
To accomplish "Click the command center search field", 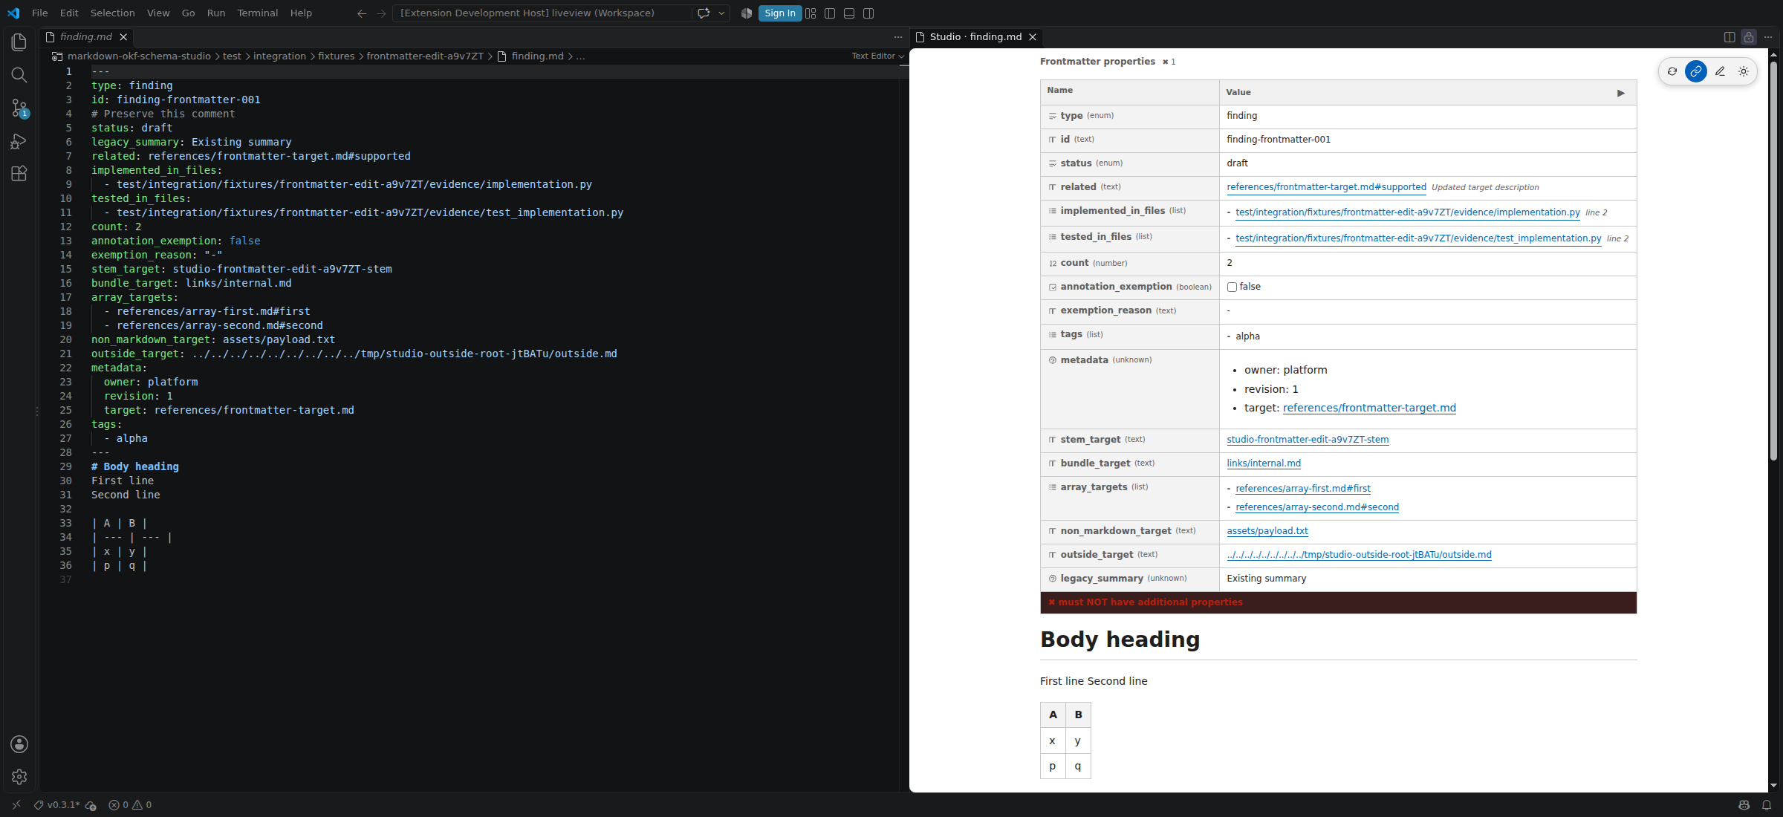I will 541,13.
